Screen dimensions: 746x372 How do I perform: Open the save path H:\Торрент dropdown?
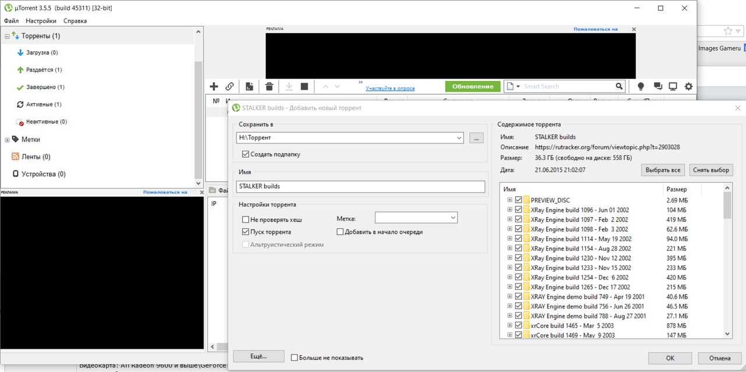(459, 138)
